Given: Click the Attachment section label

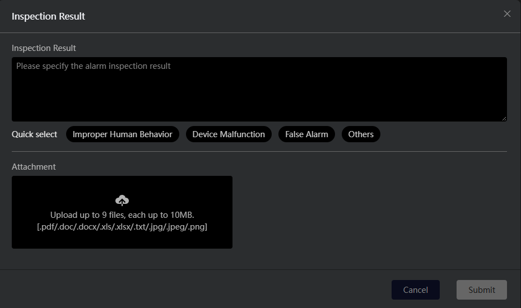Looking at the screenshot, I should click(34, 167).
